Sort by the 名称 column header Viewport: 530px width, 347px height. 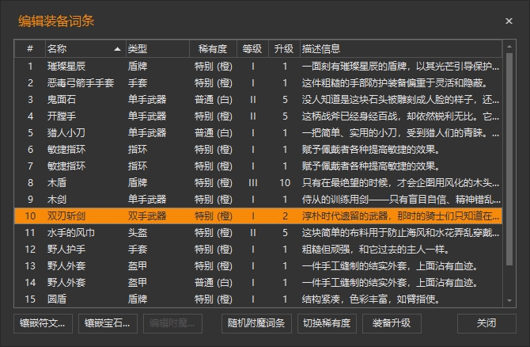click(x=85, y=49)
